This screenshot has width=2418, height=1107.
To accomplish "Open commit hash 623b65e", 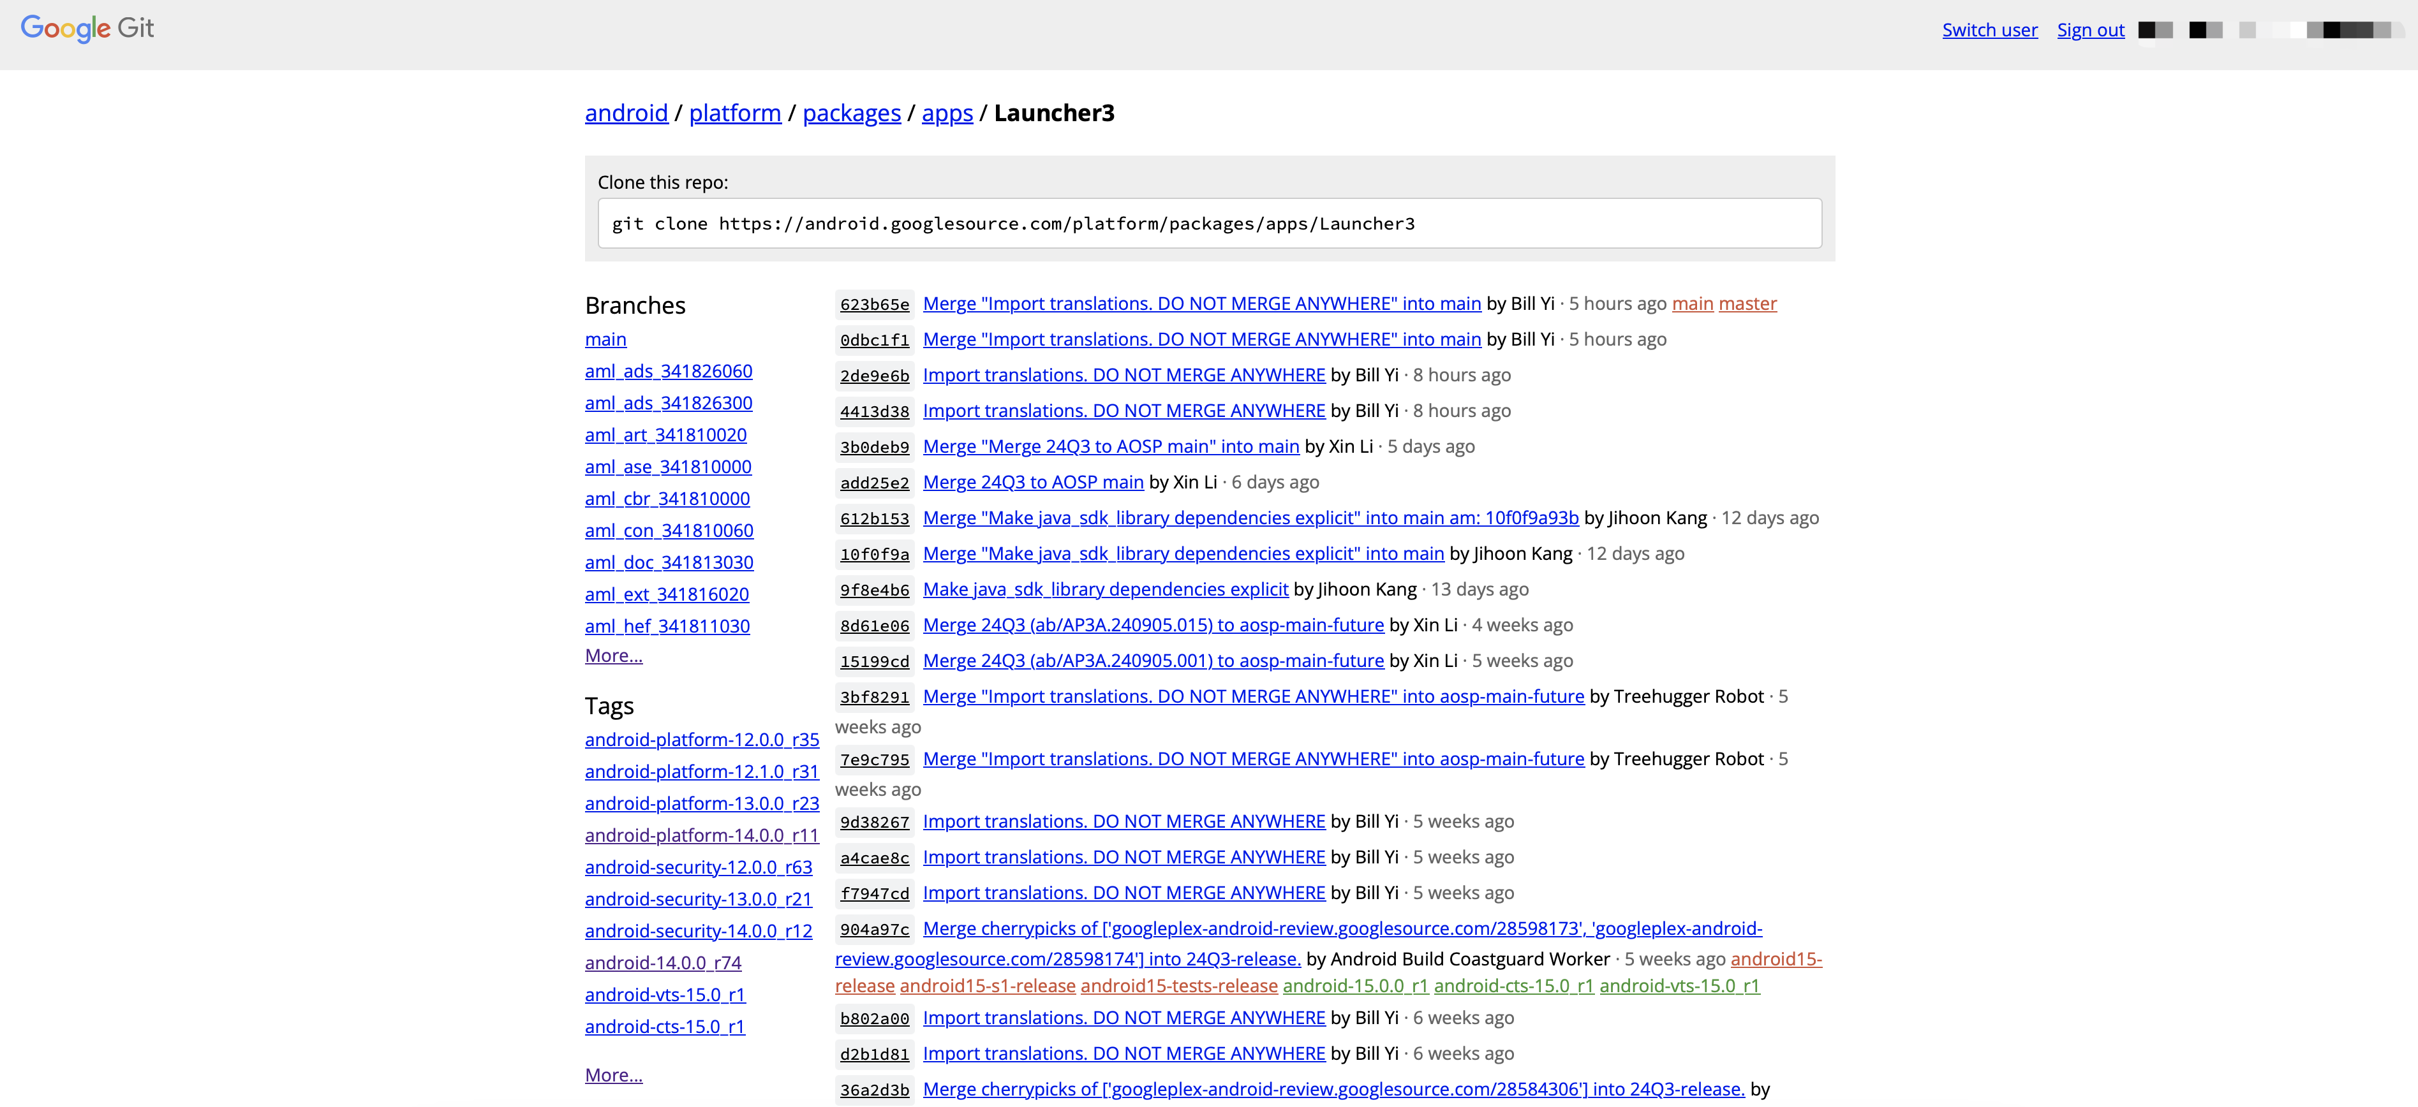I will (x=875, y=304).
